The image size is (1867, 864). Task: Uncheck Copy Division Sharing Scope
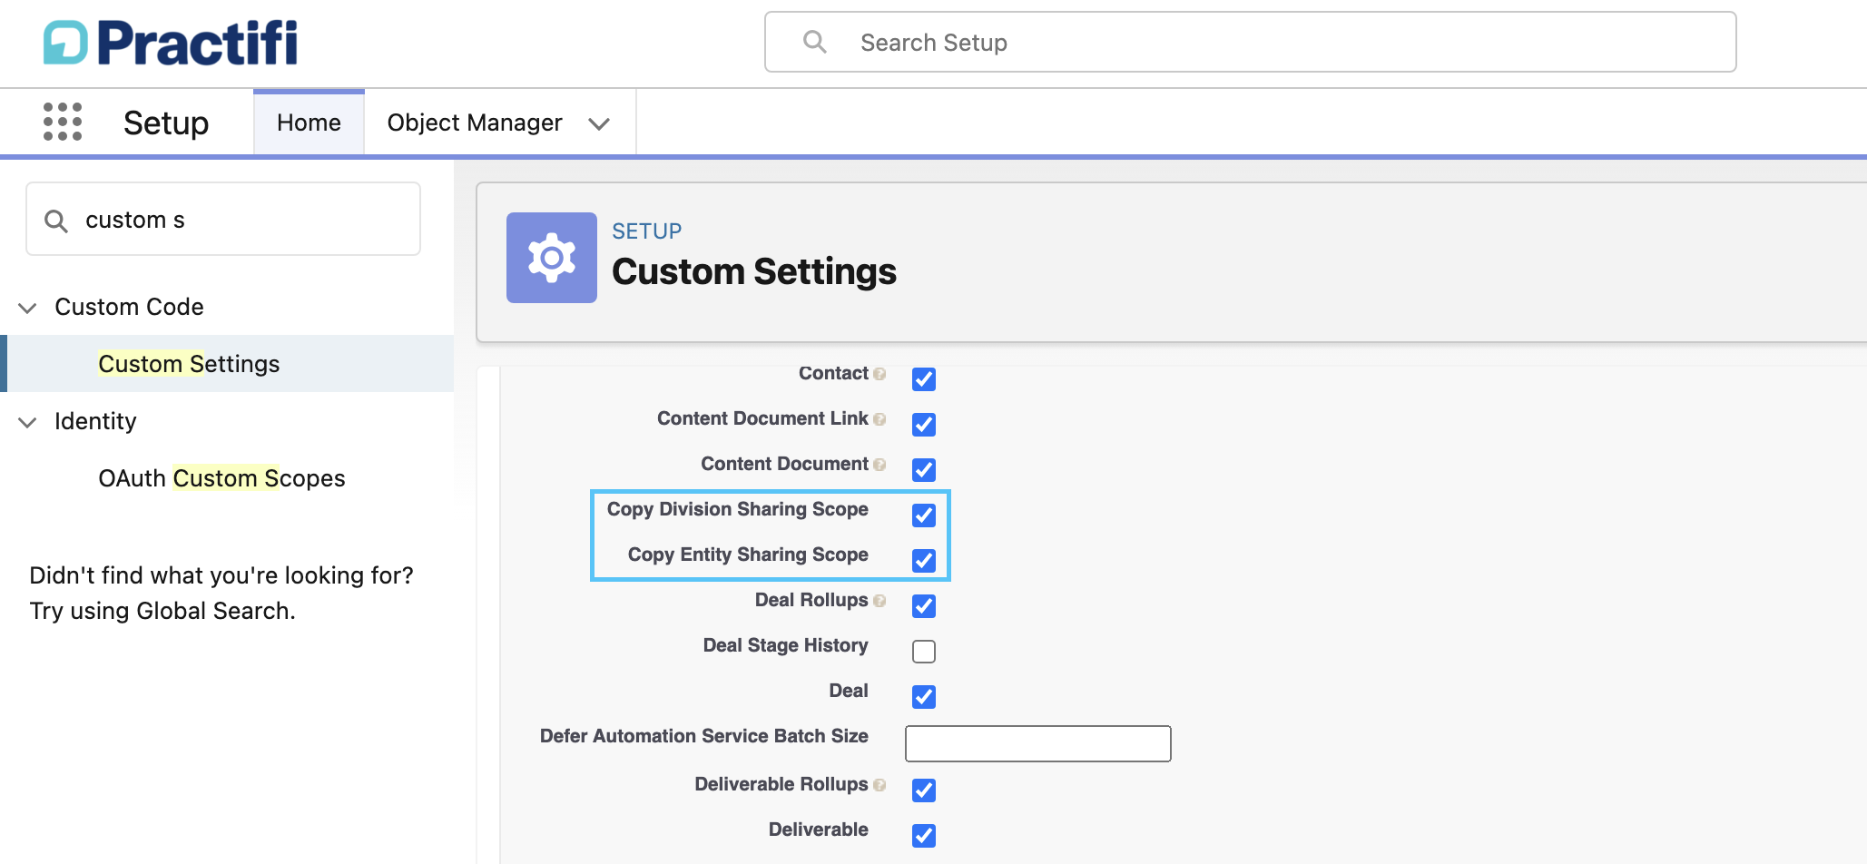coord(924,515)
